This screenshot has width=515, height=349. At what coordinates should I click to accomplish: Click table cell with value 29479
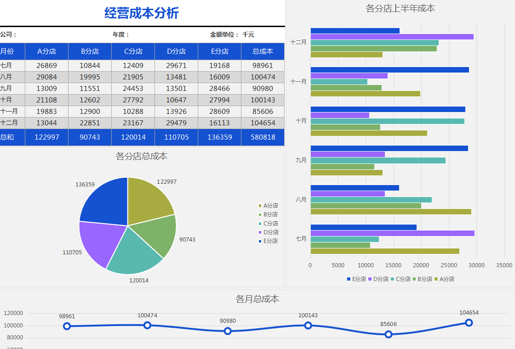[x=177, y=123]
